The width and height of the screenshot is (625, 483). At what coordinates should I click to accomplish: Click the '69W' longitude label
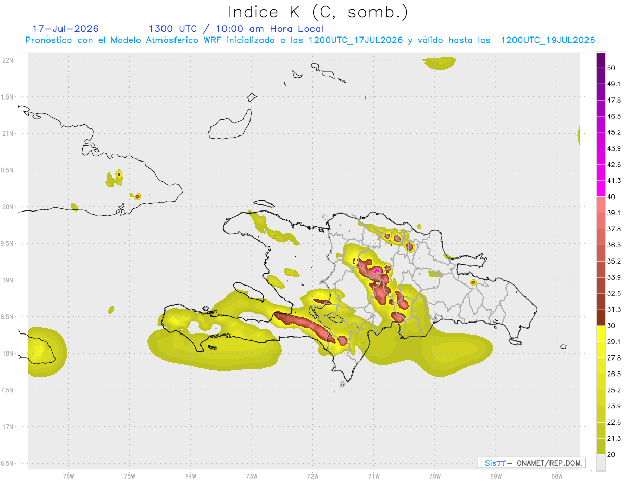[496, 476]
